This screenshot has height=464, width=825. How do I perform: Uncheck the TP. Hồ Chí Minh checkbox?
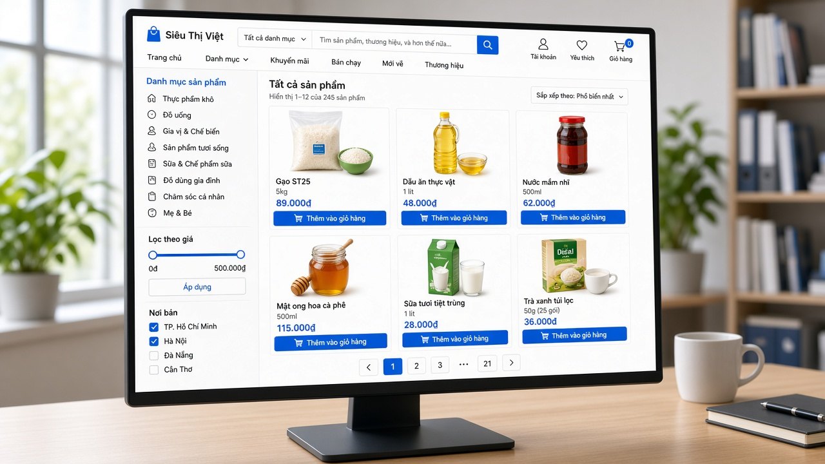click(x=154, y=327)
